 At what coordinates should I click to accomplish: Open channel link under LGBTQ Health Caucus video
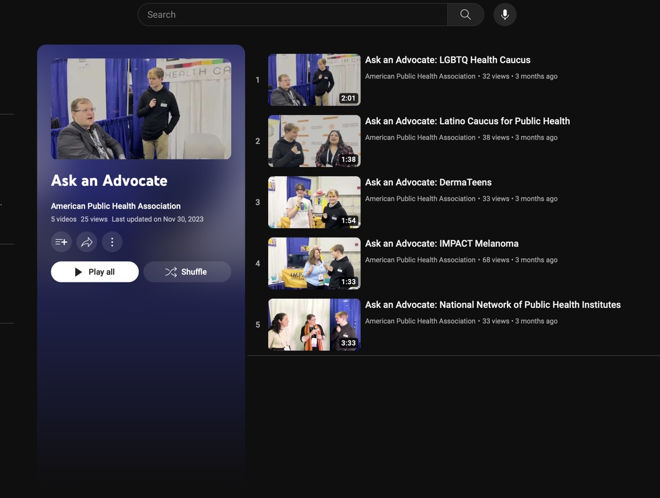(x=420, y=76)
